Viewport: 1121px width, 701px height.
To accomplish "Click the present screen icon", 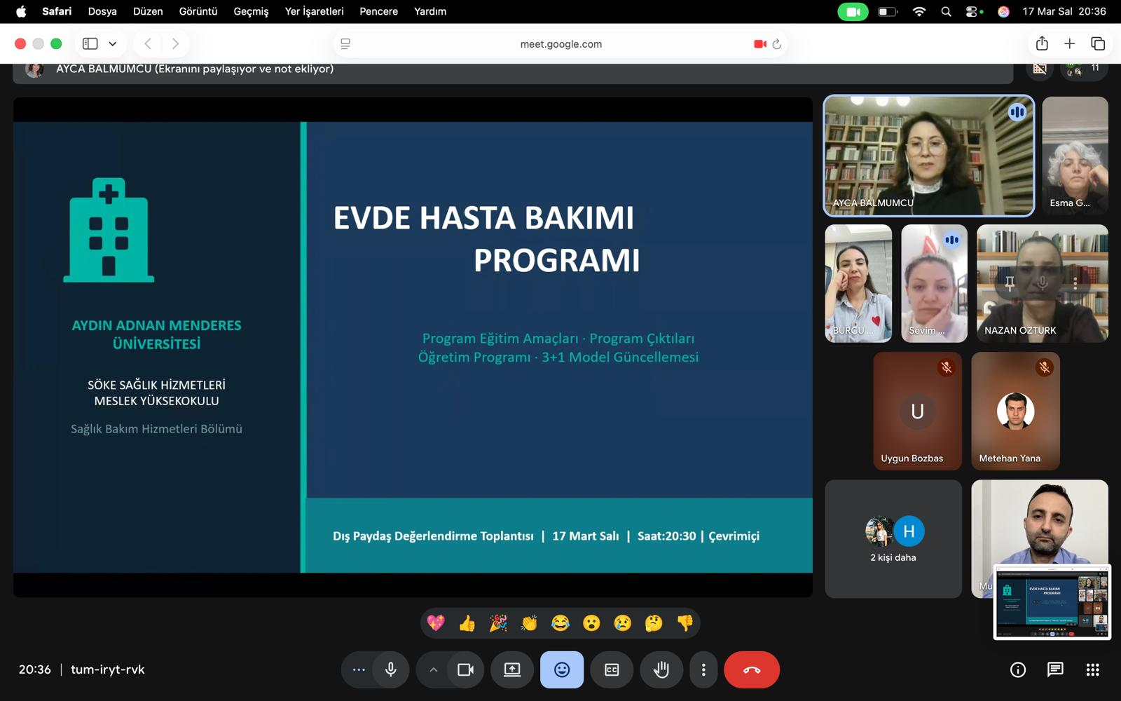I will click(512, 669).
